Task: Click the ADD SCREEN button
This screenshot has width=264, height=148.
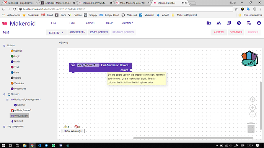Action: click(77, 33)
